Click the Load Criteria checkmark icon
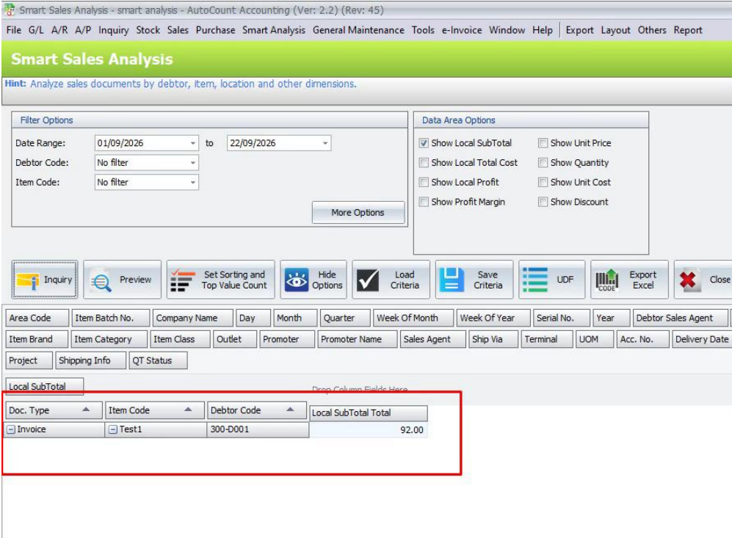This screenshot has height=538, width=732. pyautogui.click(x=368, y=280)
